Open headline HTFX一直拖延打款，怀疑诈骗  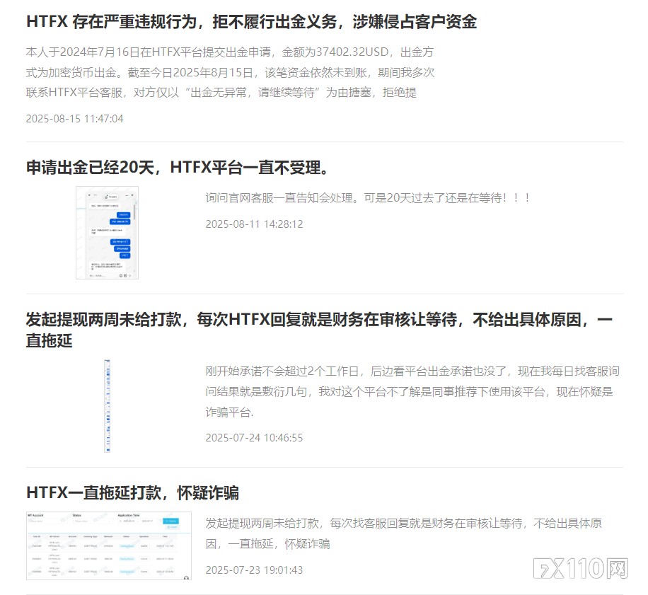pyautogui.click(x=132, y=493)
